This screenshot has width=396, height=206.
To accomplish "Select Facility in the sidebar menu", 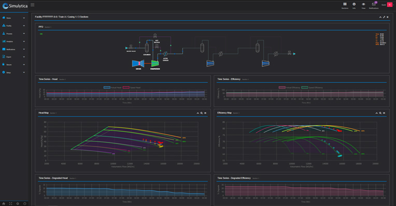I will coord(9,26).
